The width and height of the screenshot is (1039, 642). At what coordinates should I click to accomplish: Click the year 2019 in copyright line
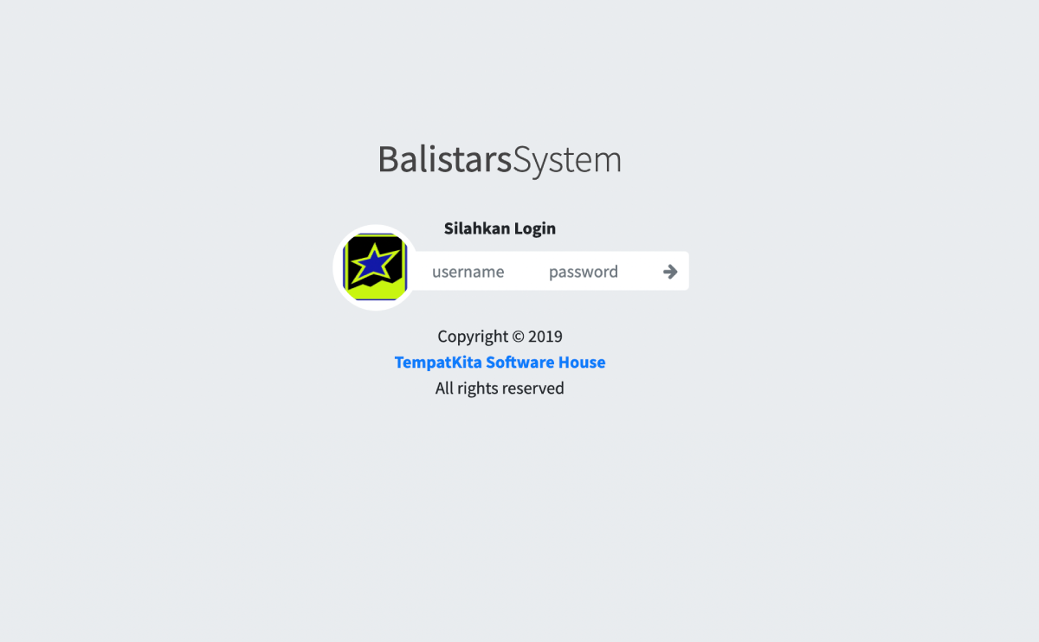pos(545,337)
